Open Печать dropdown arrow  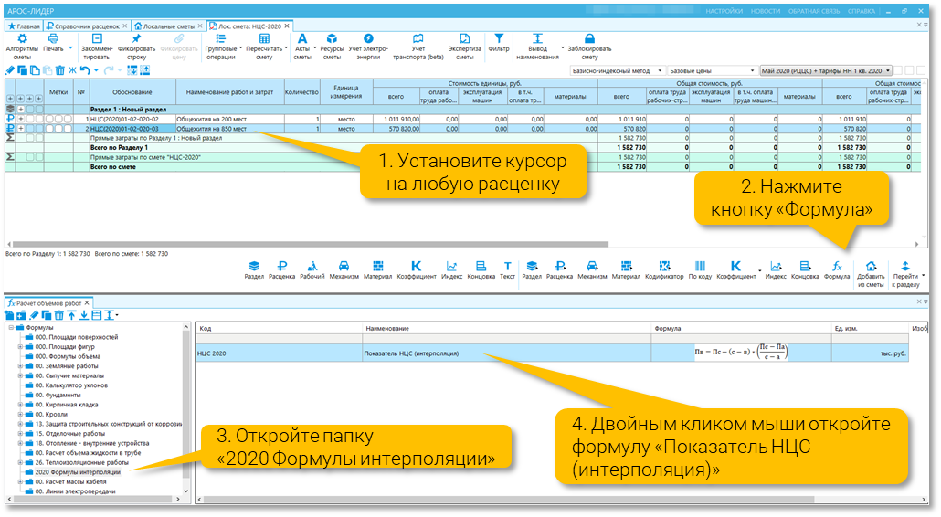click(x=70, y=48)
